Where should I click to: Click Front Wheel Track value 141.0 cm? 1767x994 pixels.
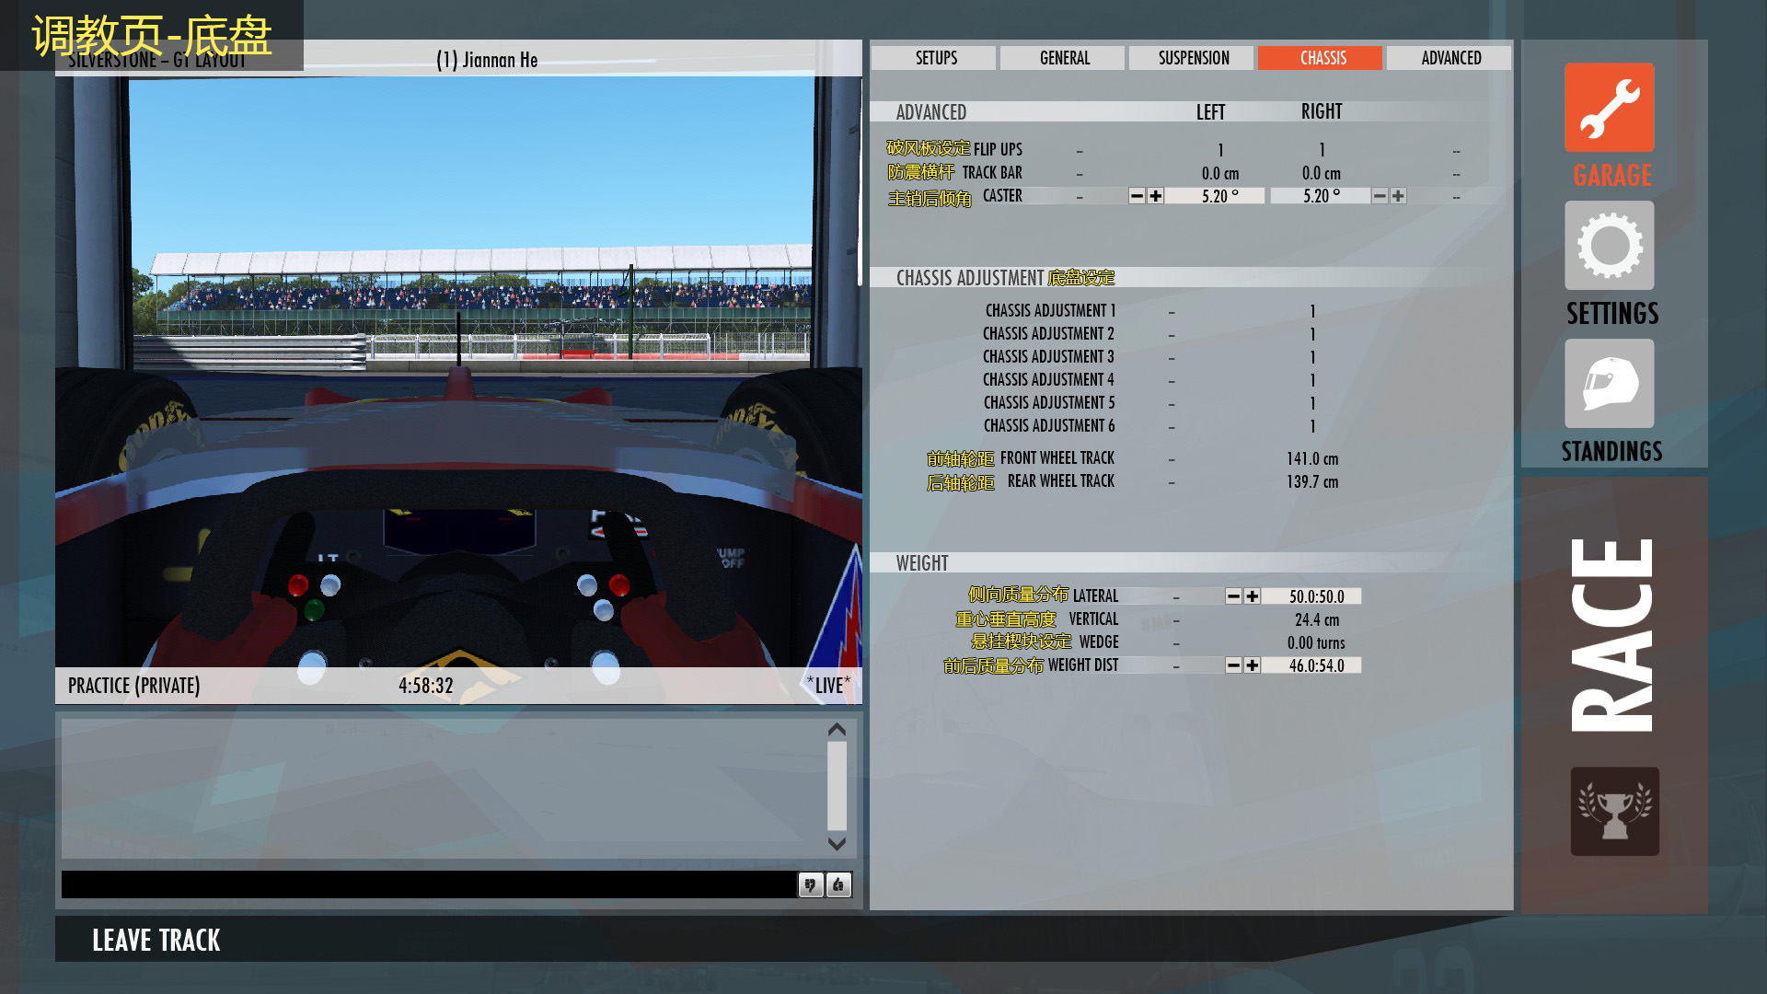click(1312, 458)
